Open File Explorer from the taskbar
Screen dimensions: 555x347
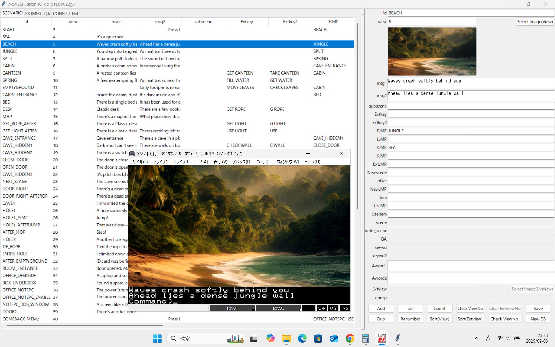[286, 338]
